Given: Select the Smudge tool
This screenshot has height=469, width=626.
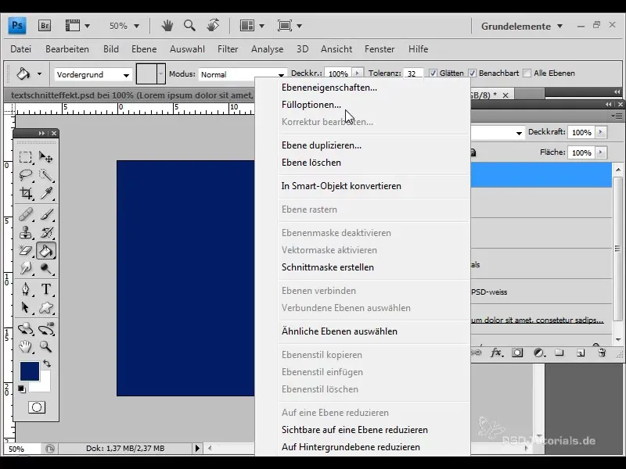Looking at the screenshot, I should pos(26,268).
